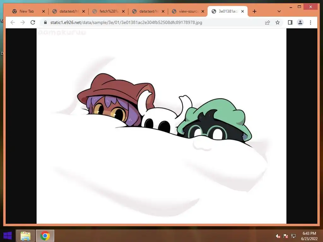Open the second data:text/ht tab

[x=148, y=11]
